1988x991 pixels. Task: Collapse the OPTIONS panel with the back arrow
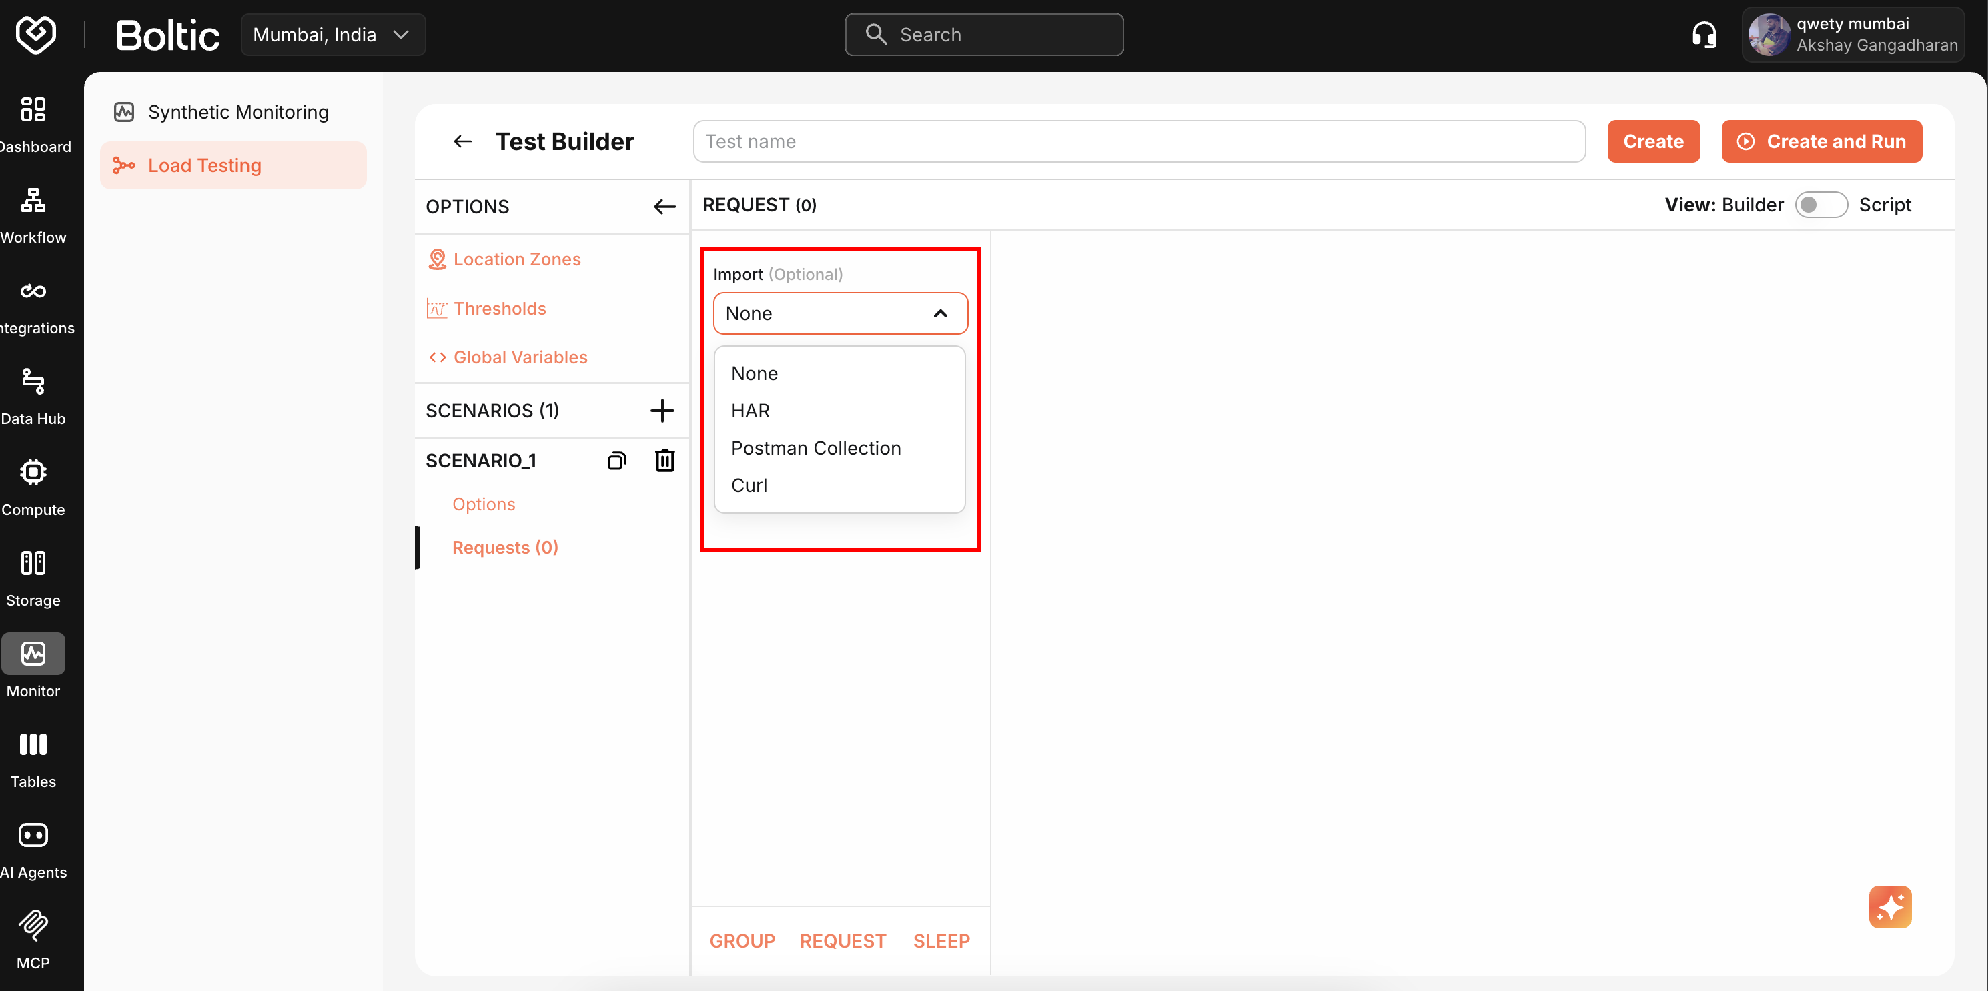(664, 206)
